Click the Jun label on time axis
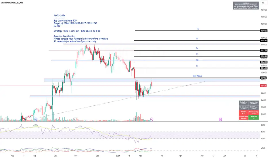268x158 pixels. [x=225, y=156]
